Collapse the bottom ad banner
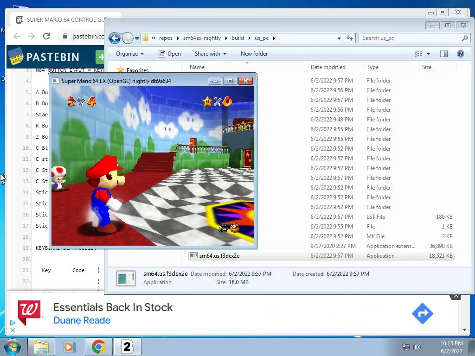The image size is (475, 356). click(x=456, y=296)
